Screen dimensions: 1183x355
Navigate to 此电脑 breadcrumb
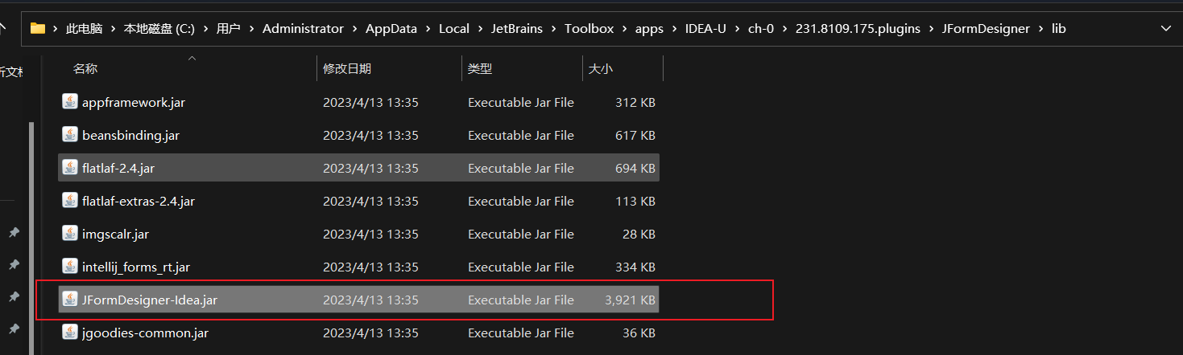pyautogui.click(x=85, y=28)
